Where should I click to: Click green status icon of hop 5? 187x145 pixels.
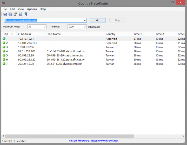(4, 55)
